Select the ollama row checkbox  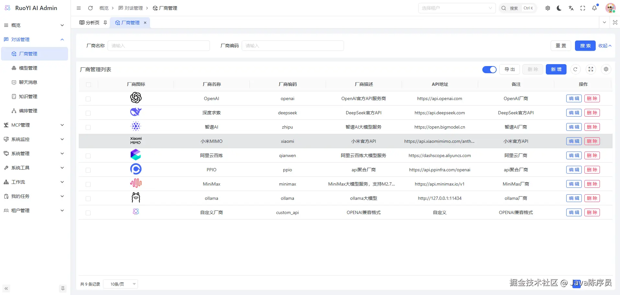point(88,199)
